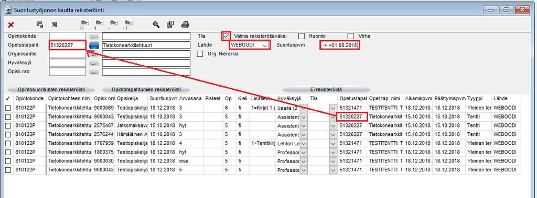537x198 pixels.
Task: Click the printer icon in toolbar
Action: (x=185, y=25)
